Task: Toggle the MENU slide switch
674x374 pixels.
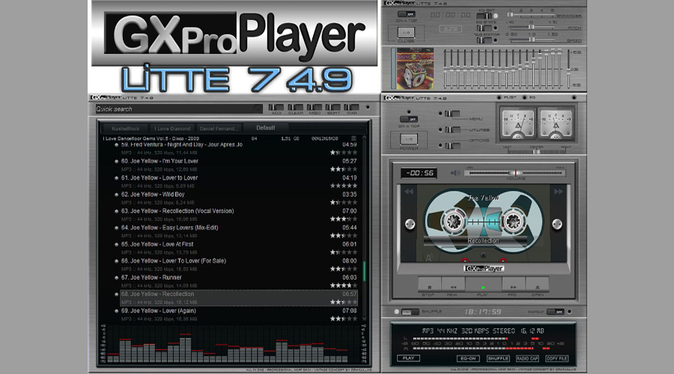Action: (452, 114)
